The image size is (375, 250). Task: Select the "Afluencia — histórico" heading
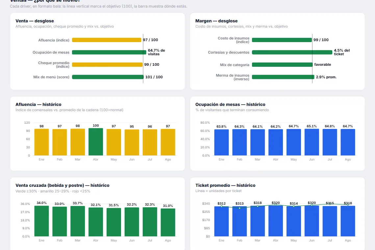click(38, 104)
